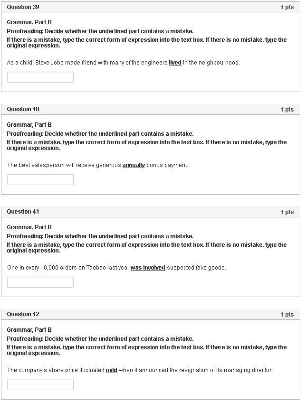Click the answer text box for Question 39
The image size is (306, 402).
click(x=40, y=76)
